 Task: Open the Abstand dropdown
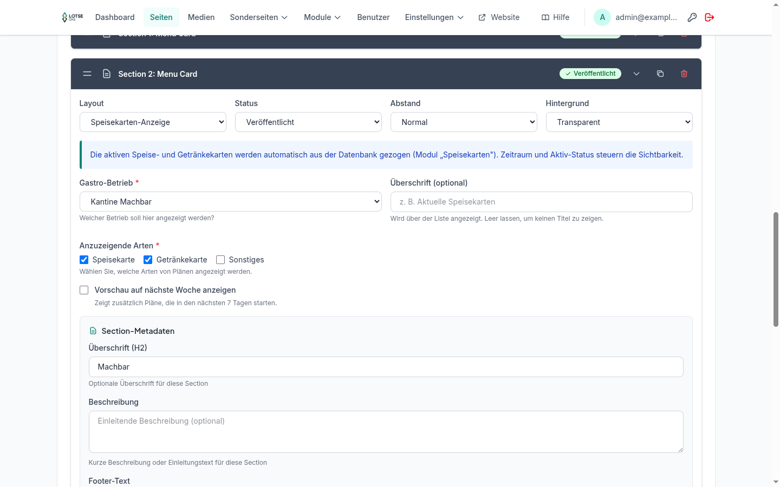coord(464,122)
